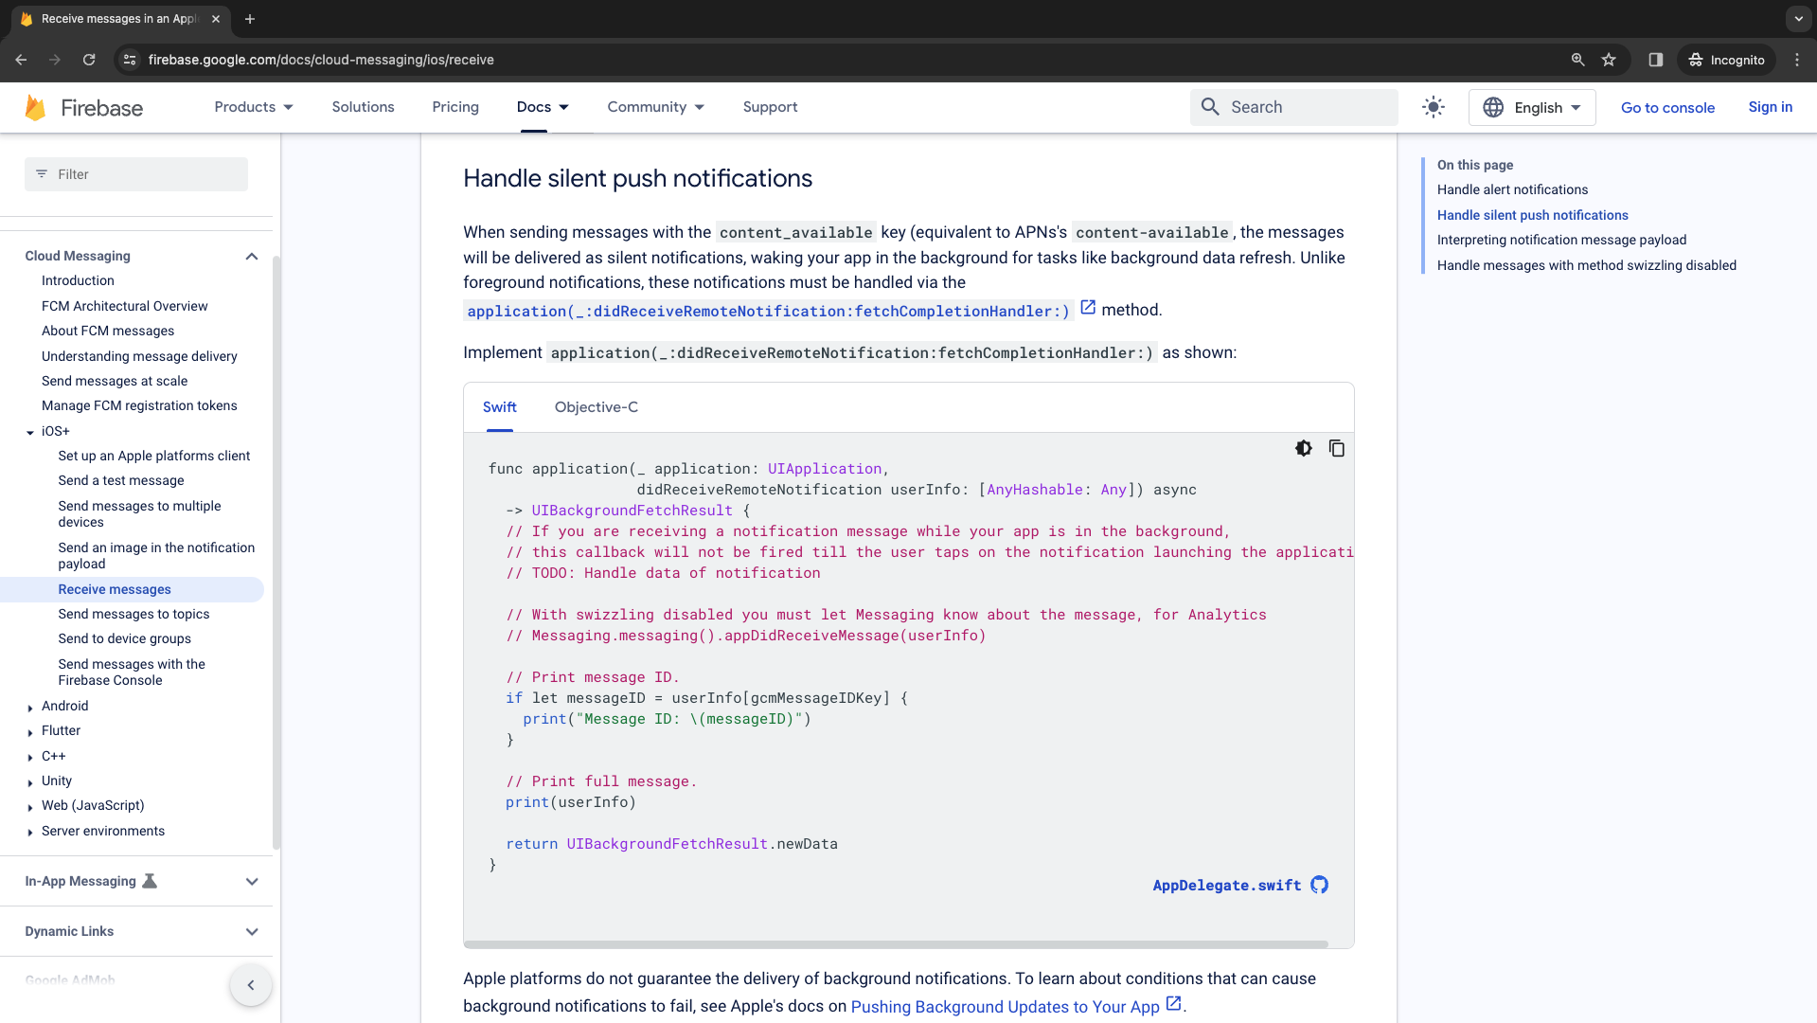
Task: Open Community dropdown menu
Action: (x=655, y=107)
